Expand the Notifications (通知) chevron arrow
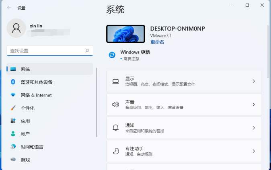Screen dimensions: 271x170 pyautogui.click(x=254, y=128)
